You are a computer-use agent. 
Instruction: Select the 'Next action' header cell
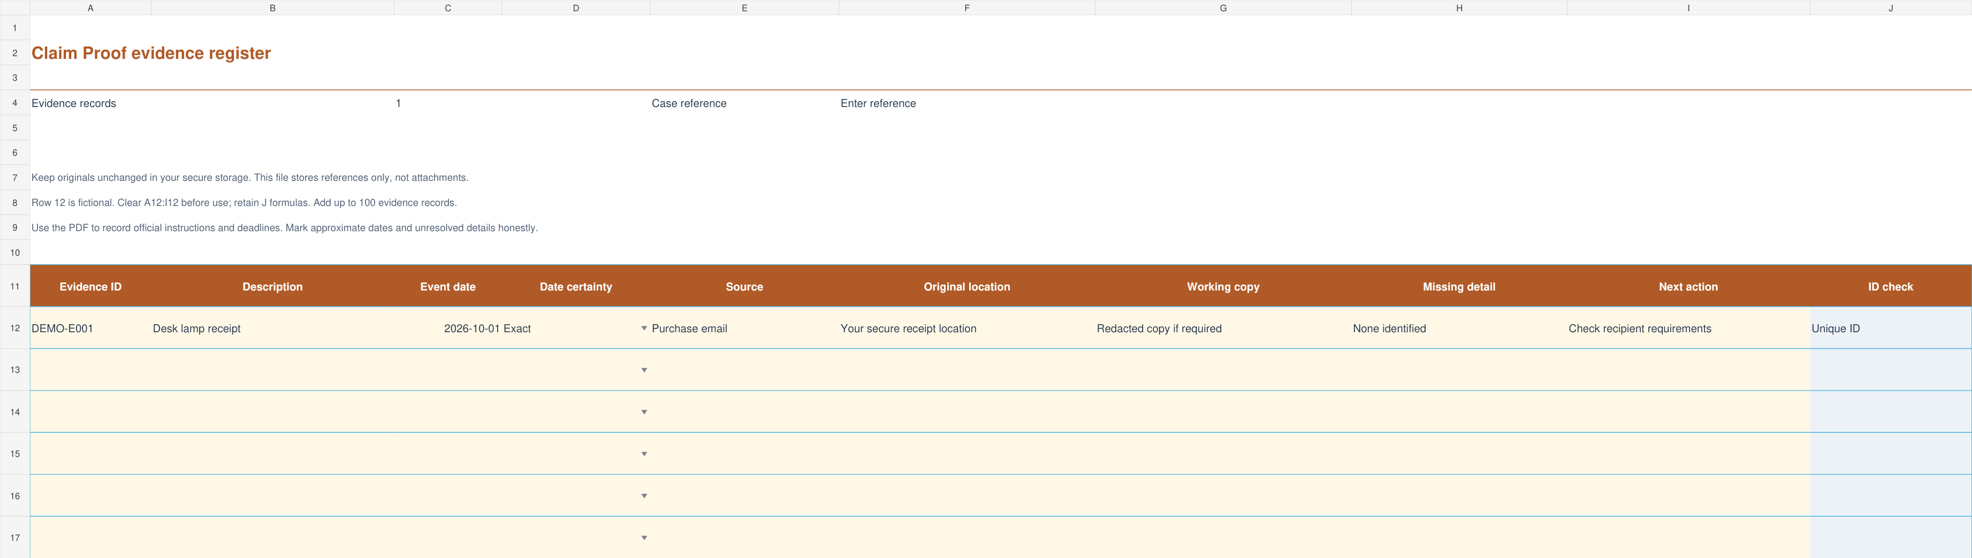pos(1688,286)
